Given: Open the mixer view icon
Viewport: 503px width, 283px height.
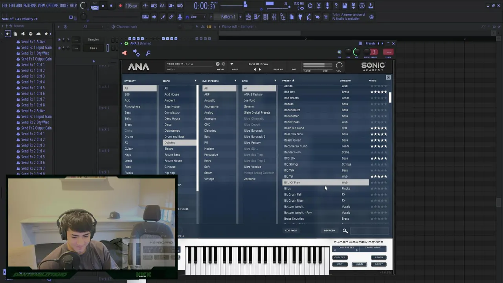Looking at the screenshot, I should [274, 17].
